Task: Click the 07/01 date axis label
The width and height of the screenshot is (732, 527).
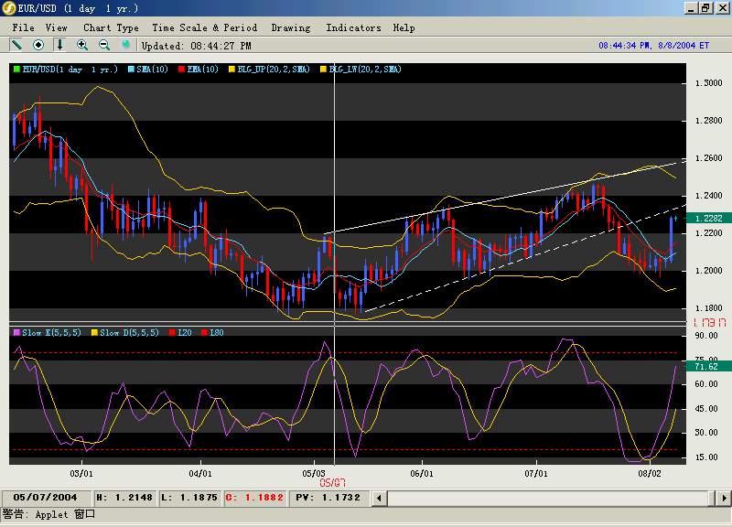Action: tap(536, 473)
